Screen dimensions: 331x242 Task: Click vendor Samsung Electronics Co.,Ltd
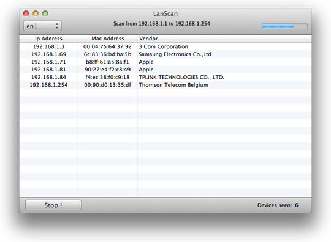(x=175, y=54)
